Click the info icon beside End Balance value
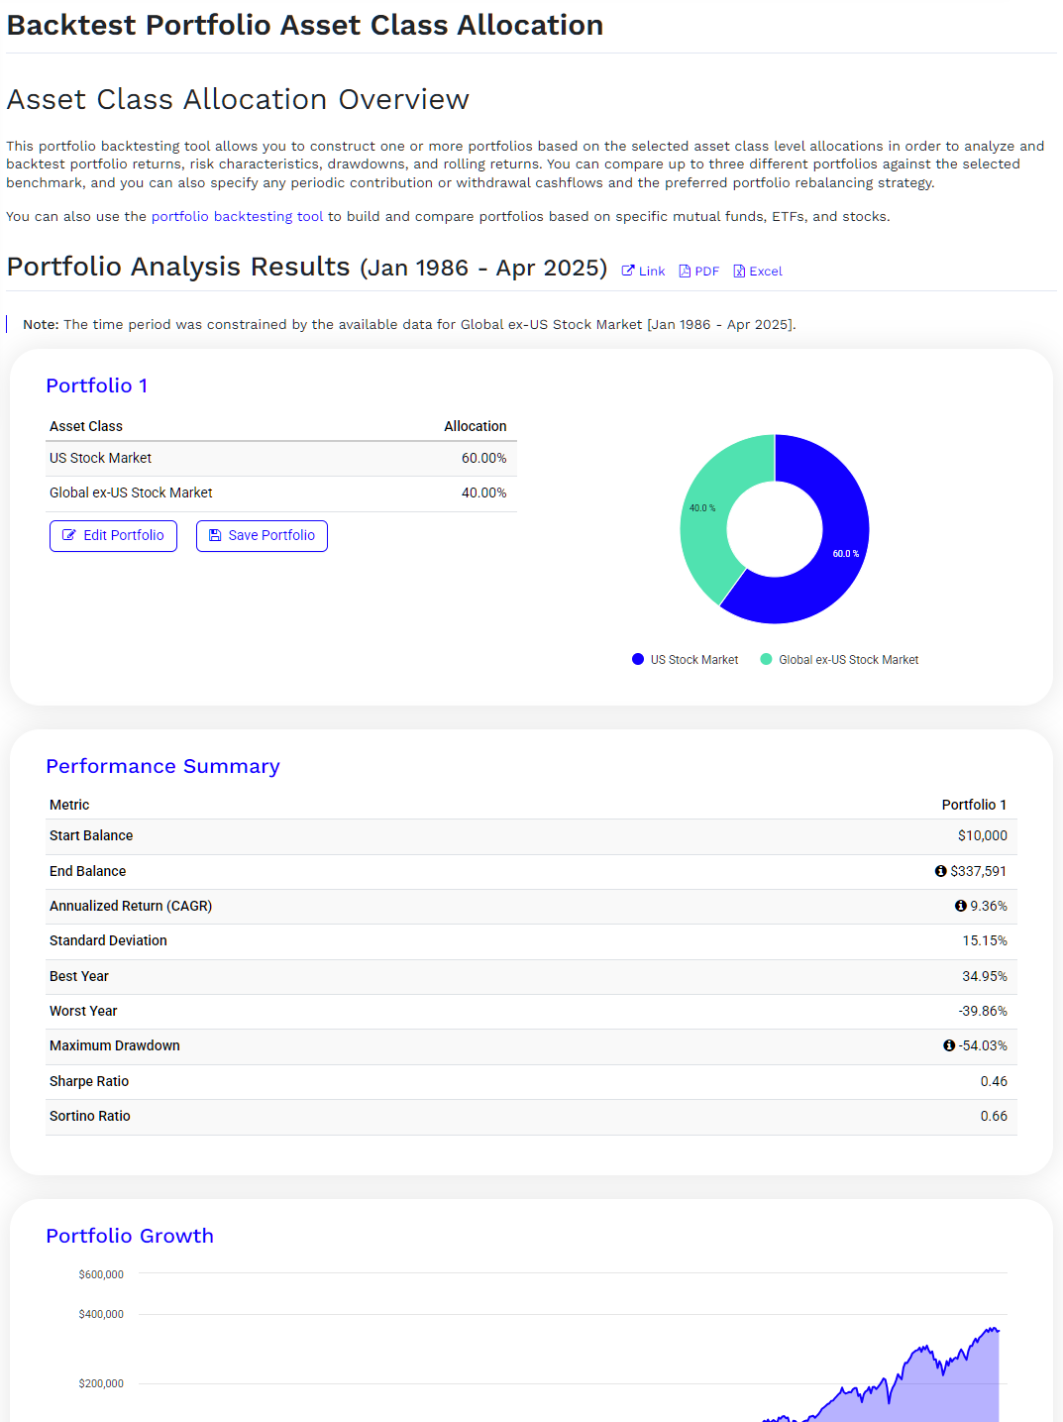 coord(940,871)
